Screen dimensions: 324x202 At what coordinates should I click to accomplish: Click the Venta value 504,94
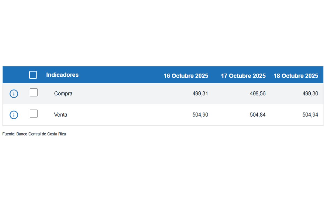click(310, 115)
